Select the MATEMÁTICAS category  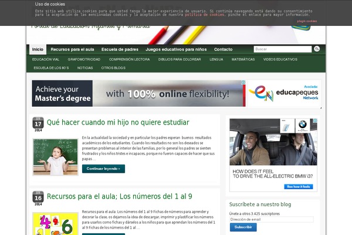pyautogui.click(x=243, y=59)
